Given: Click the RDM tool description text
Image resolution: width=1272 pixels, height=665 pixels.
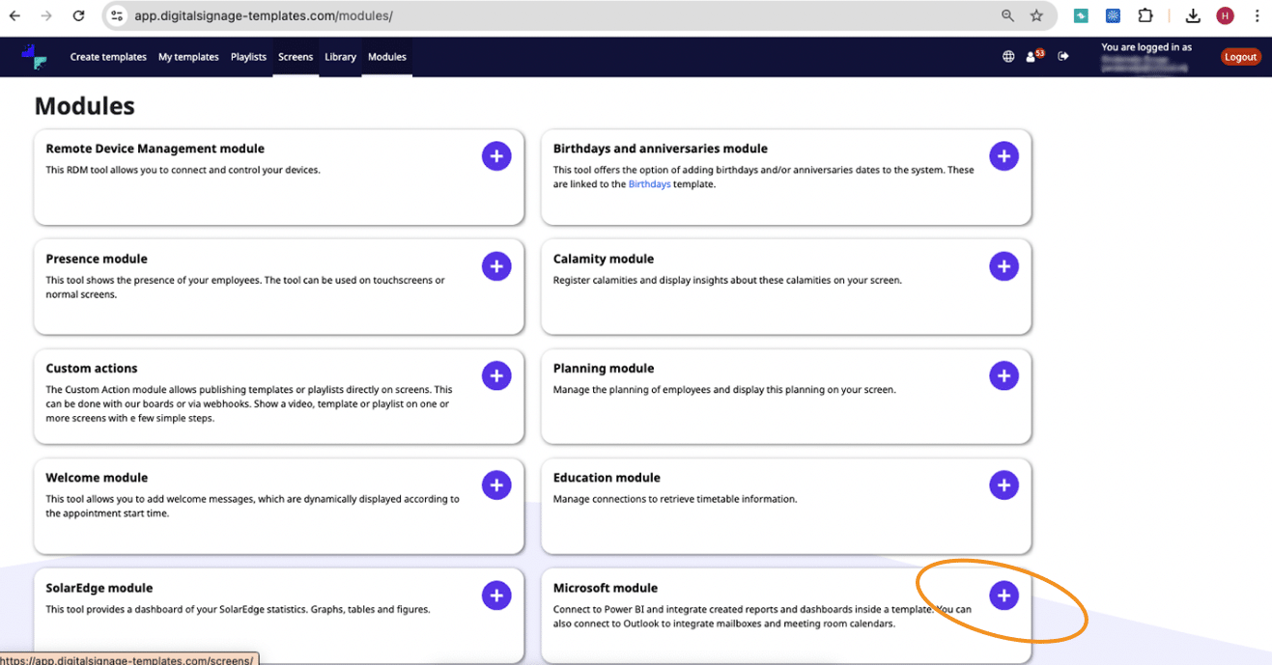Looking at the screenshot, I should click(183, 170).
